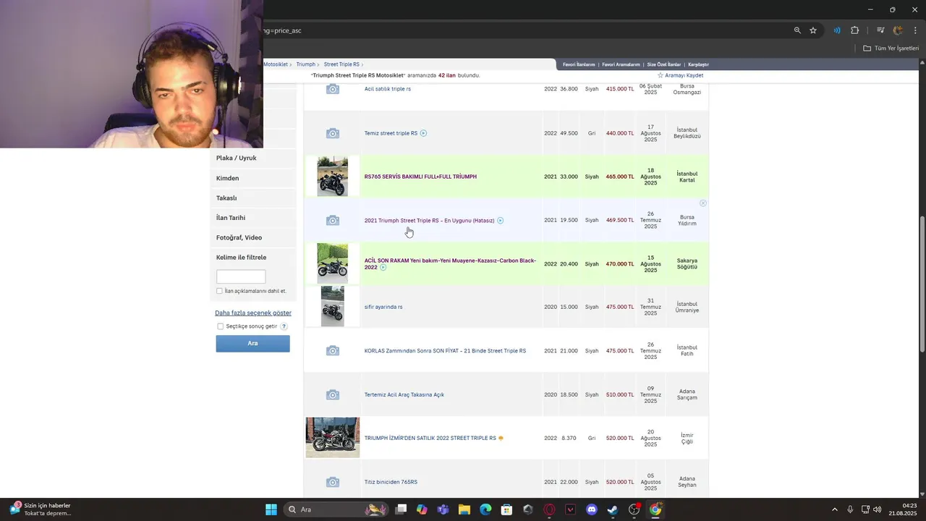
Task: Open the Karşılaştır menu item
Action: [x=698, y=64]
